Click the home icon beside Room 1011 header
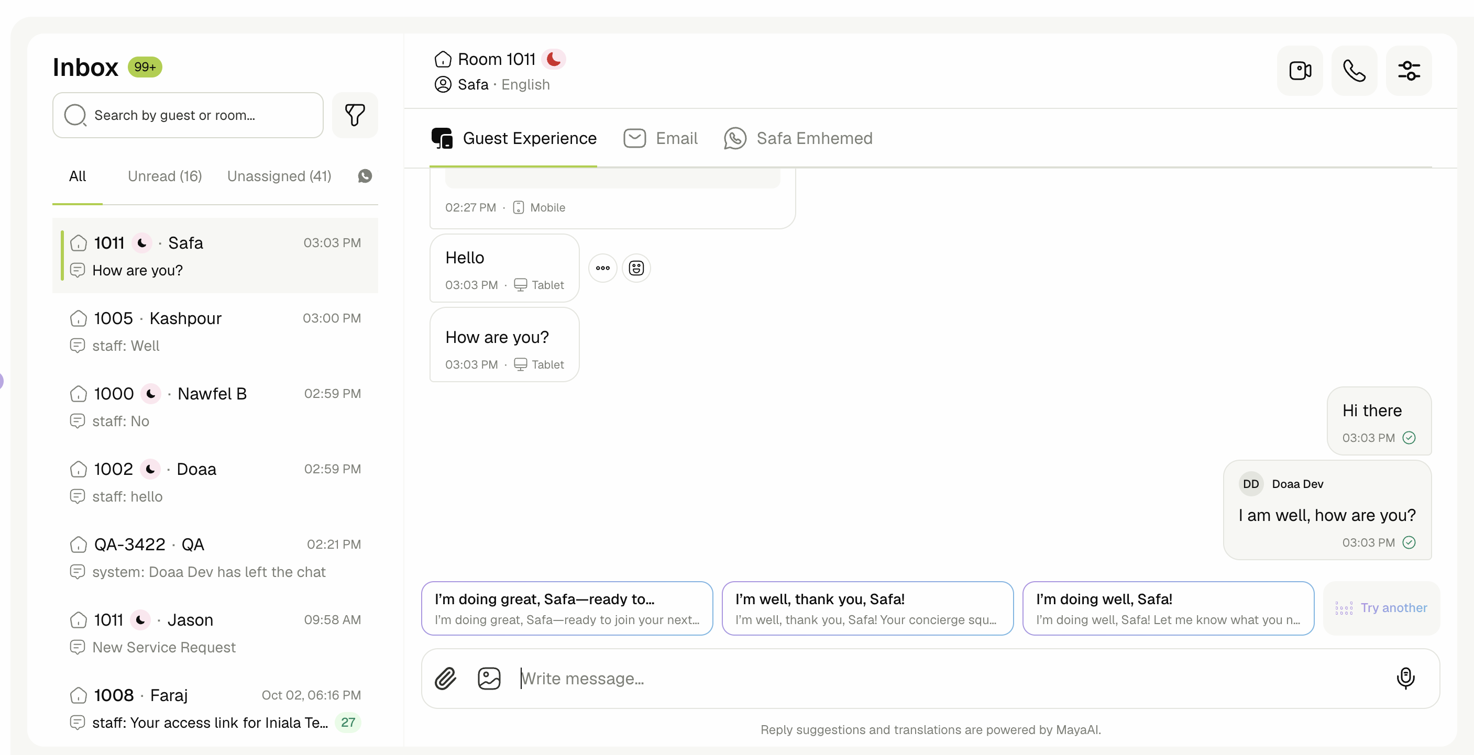 (443, 59)
